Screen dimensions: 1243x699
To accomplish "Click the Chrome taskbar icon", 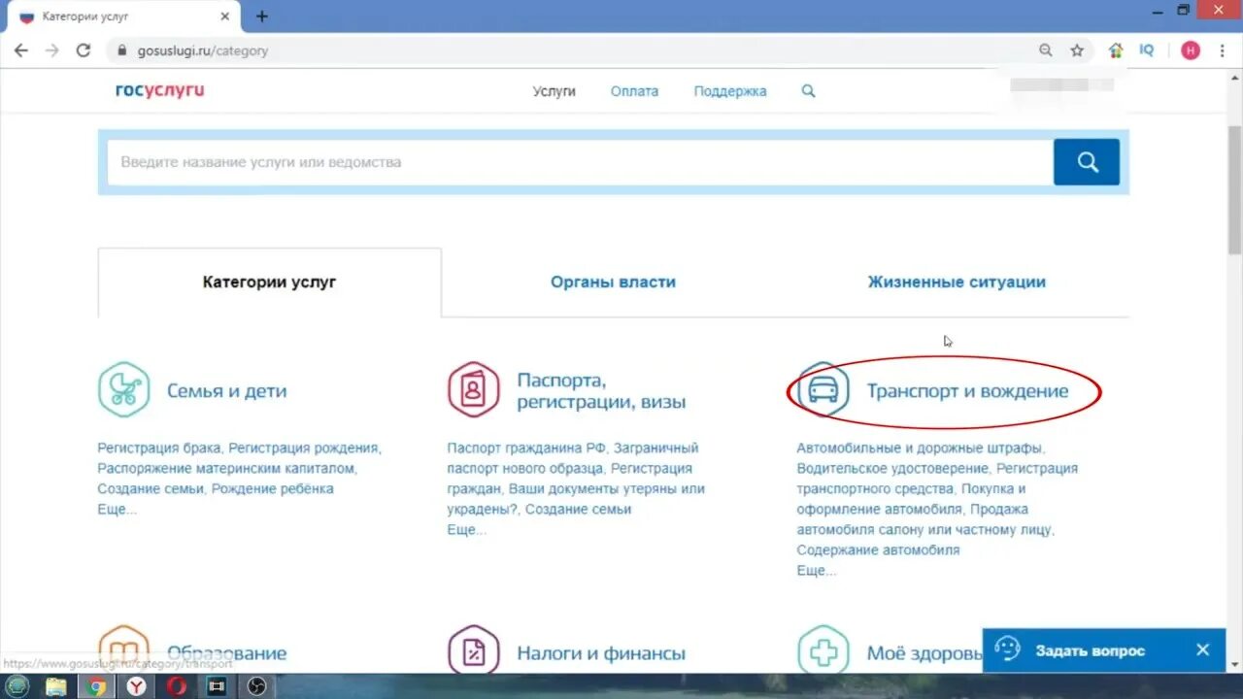I will pyautogui.click(x=95, y=686).
